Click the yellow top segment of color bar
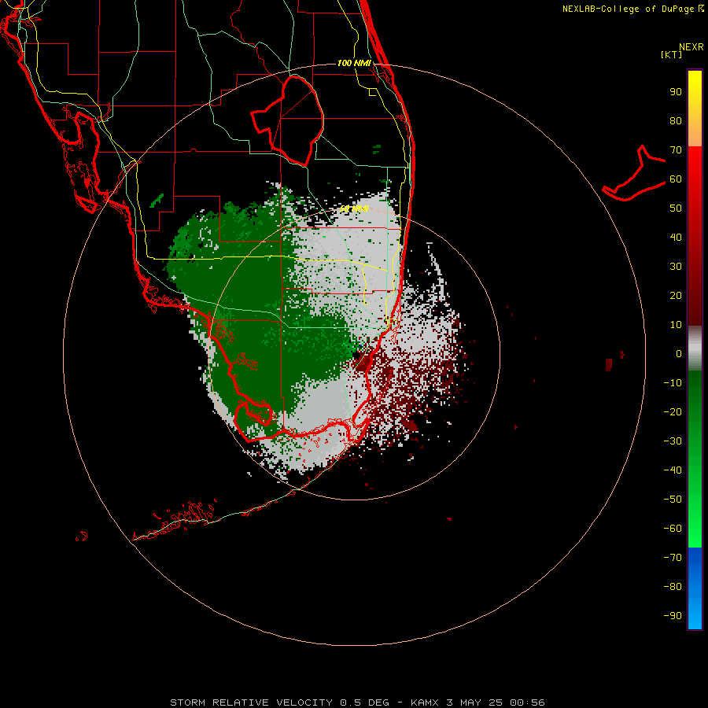The image size is (708, 708). [695, 109]
